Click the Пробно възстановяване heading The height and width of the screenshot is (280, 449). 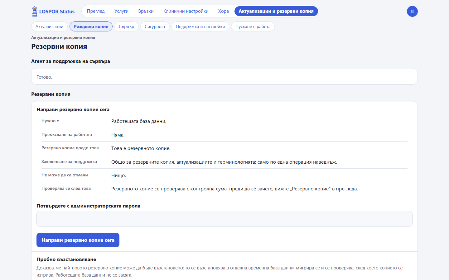(66, 259)
